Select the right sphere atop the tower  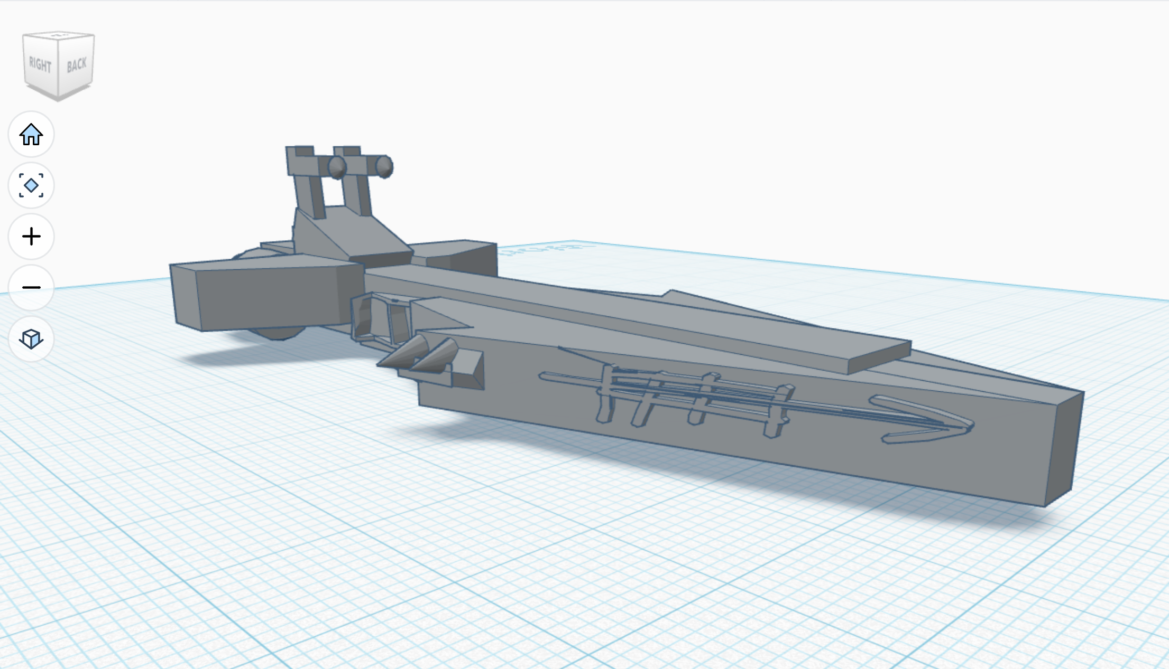[x=384, y=167]
